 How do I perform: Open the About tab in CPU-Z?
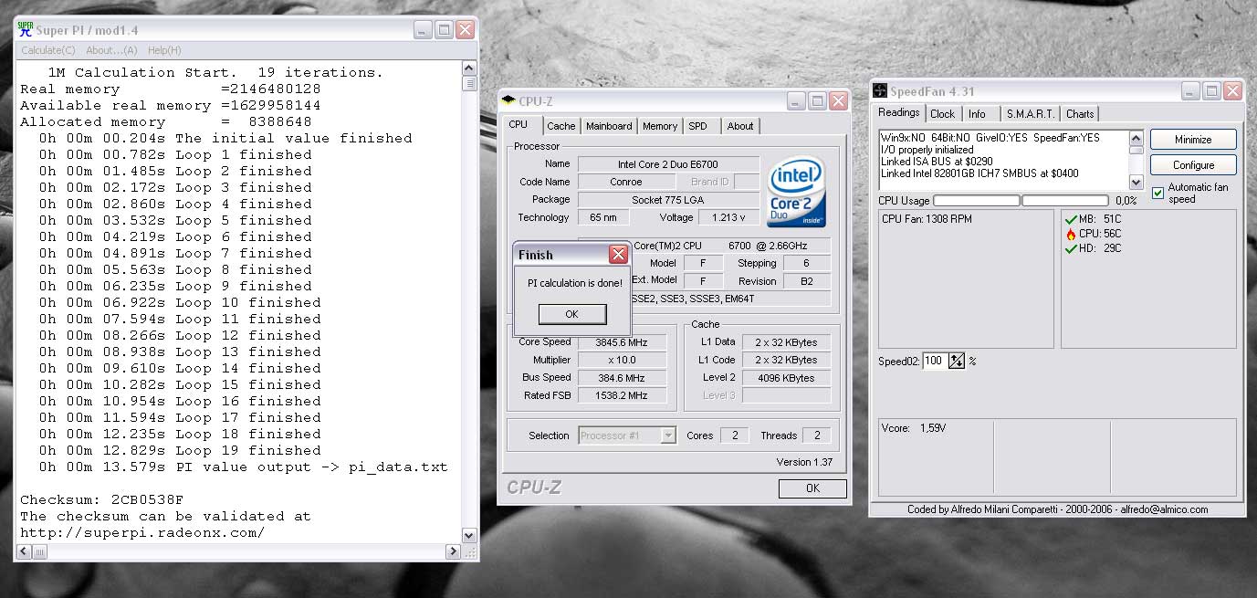740,126
